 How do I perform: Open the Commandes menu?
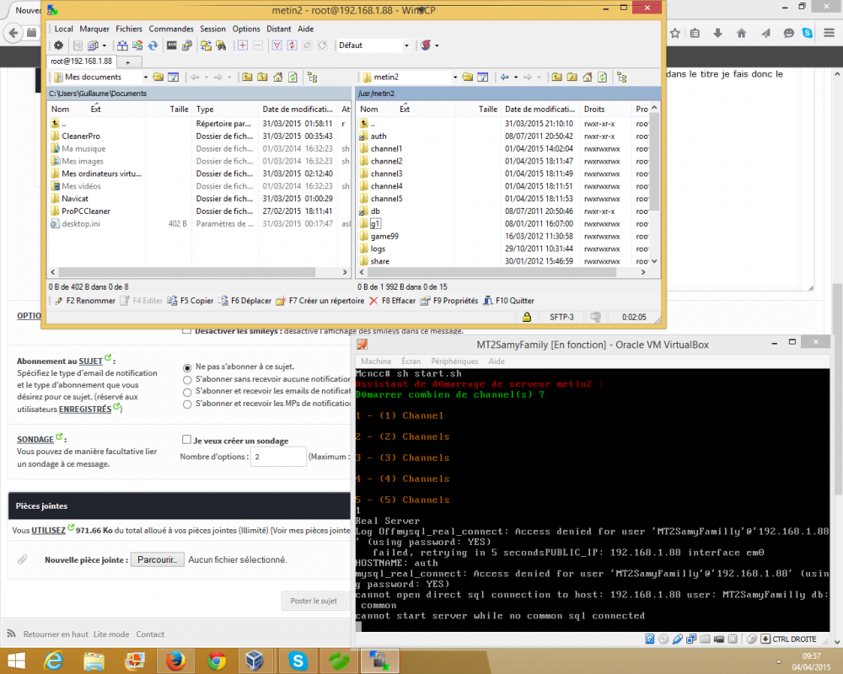[x=171, y=29]
